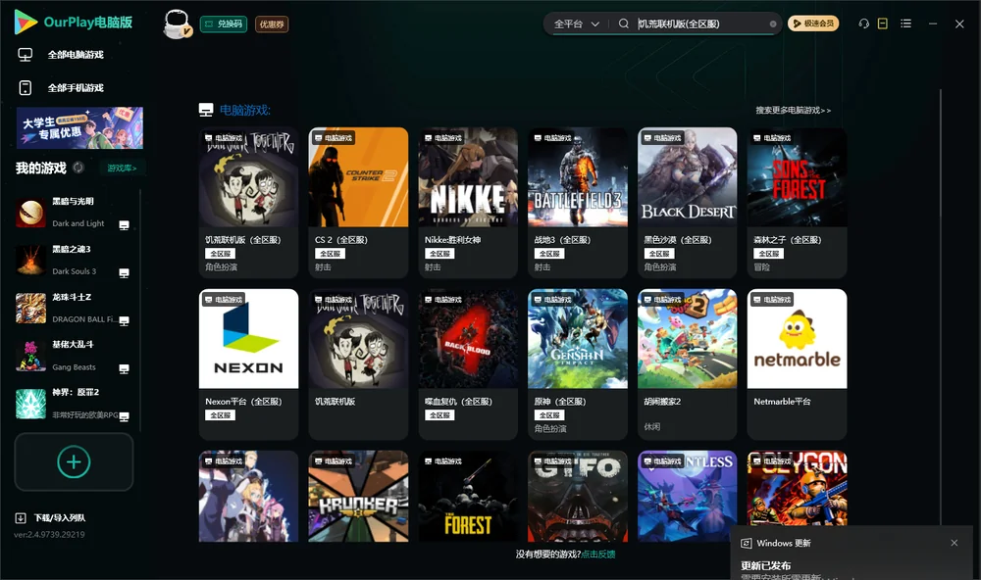The height and width of the screenshot is (580, 981).
Task: Open 原神 Genshin Impact card
Action: pyautogui.click(x=578, y=363)
